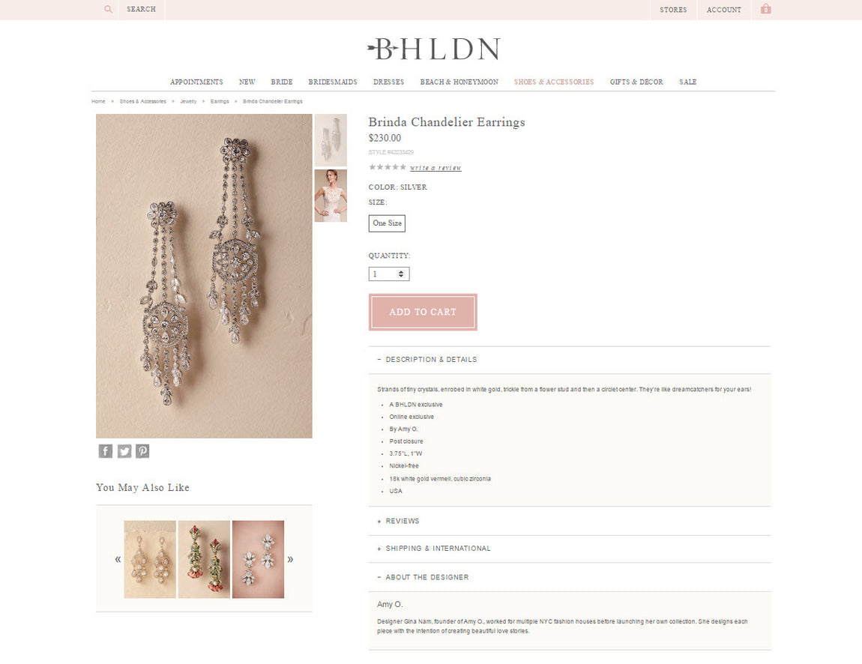
Task: Open the Sale menu item
Action: pyautogui.click(x=688, y=82)
